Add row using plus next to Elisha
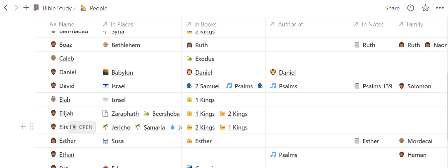Image resolution: width=448 pixels, height=168 pixels. click(x=23, y=127)
